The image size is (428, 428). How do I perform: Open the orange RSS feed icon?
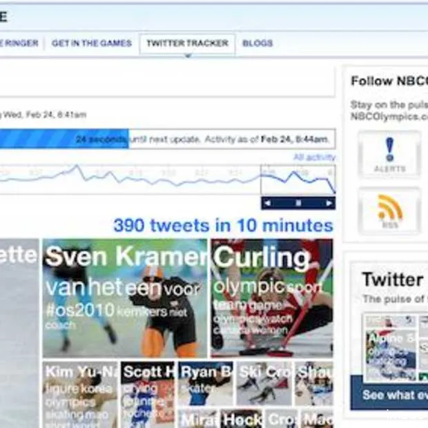click(x=389, y=211)
